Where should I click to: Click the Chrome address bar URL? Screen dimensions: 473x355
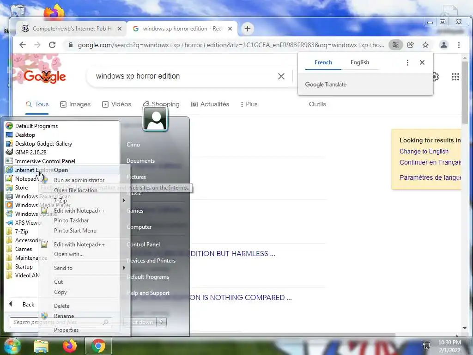tap(231, 45)
